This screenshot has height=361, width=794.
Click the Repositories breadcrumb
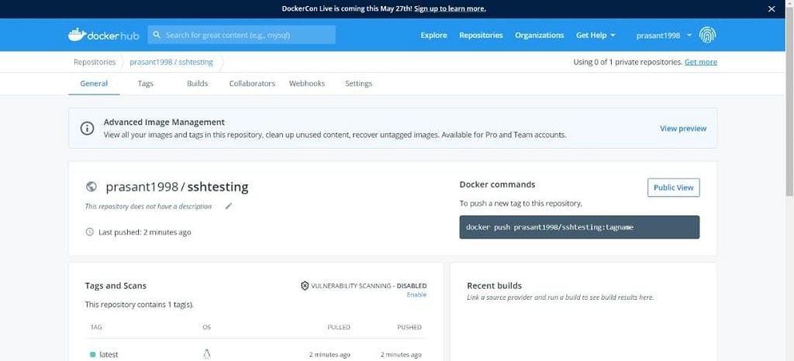tap(95, 62)
